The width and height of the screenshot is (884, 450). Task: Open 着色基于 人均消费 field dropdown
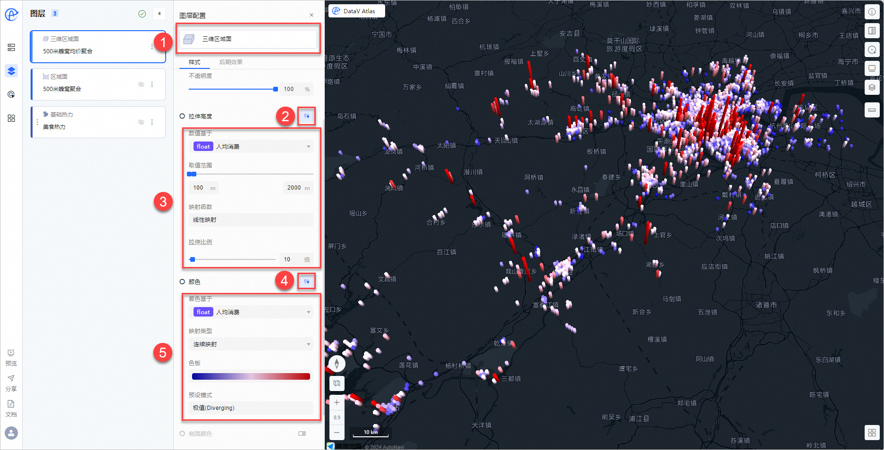click(251, 312)
